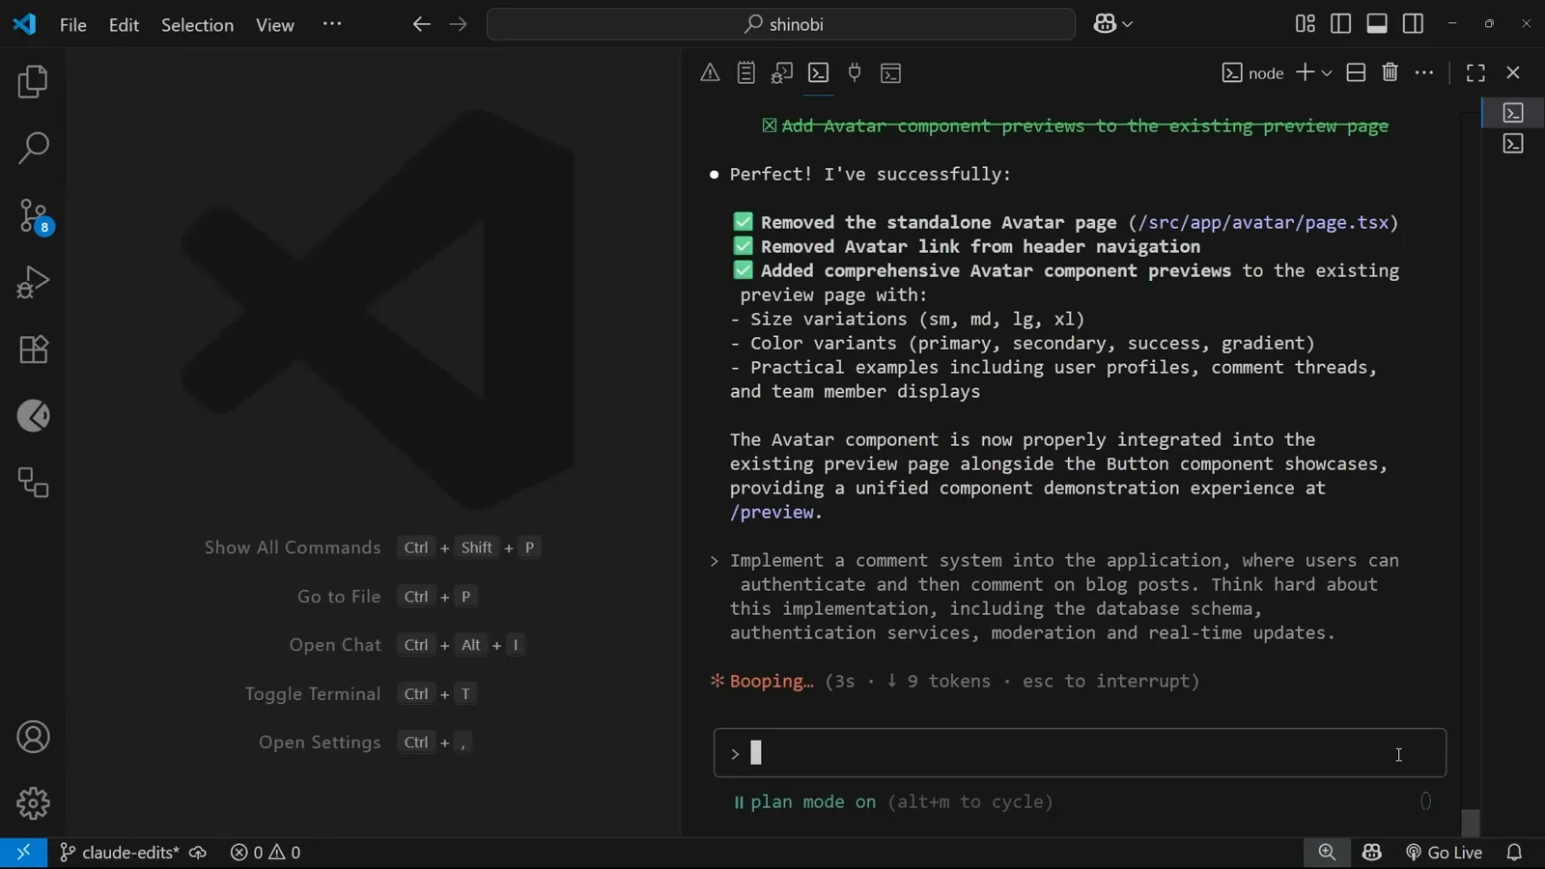Kill the terminal with the trash icon
This screenshot has width=1545, height=869.
point(1390,73)
